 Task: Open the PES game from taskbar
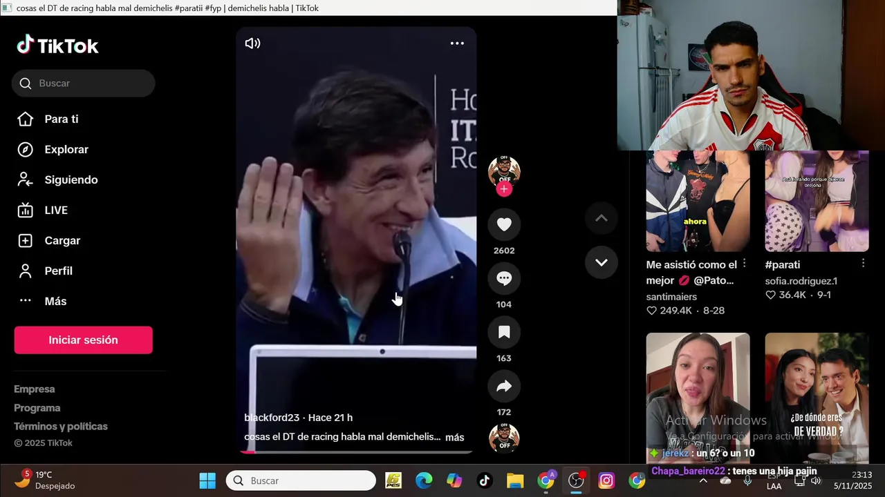pyautogui.click(x=393, y=480)
